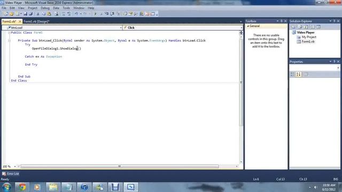This screenshot has height=192, width=342.
Task: Click the Step Over toolbar icon
Action: (112, 14)
